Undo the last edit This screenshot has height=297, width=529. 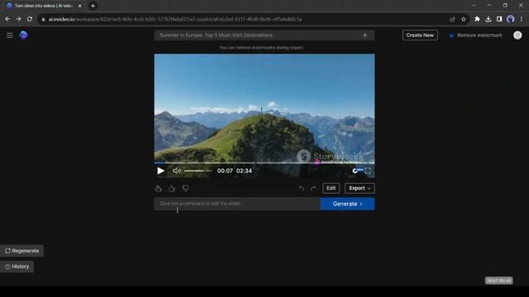[301, 189]
